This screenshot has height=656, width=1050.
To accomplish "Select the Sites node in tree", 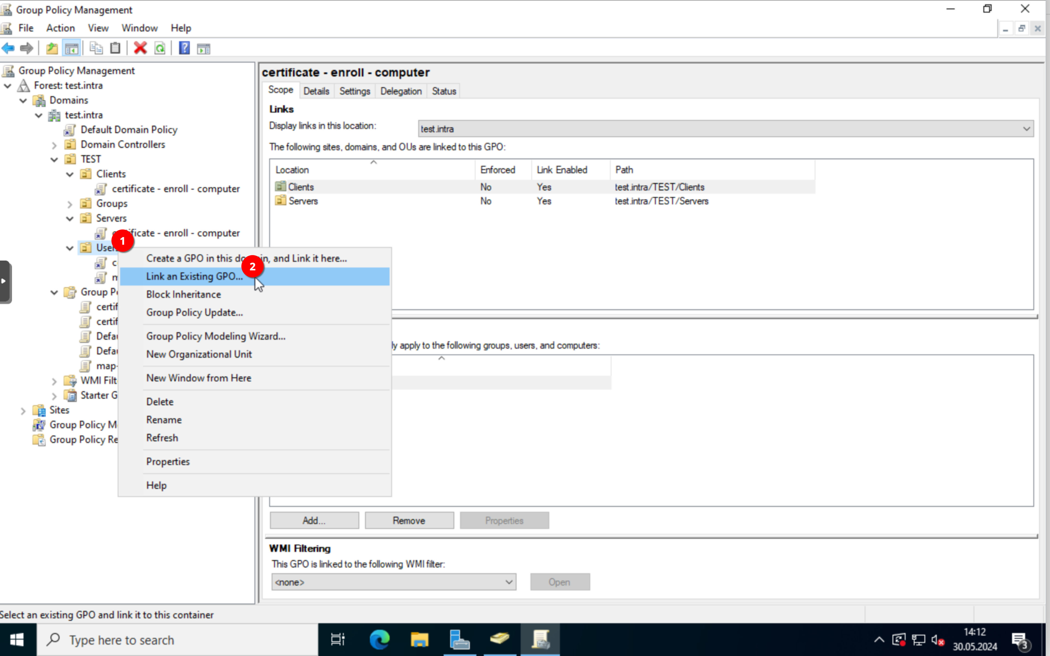I will 59,410.
